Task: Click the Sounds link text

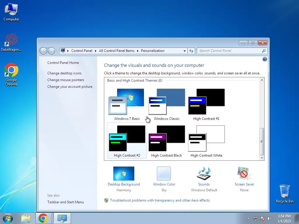Action: click(x=204, y=184)
